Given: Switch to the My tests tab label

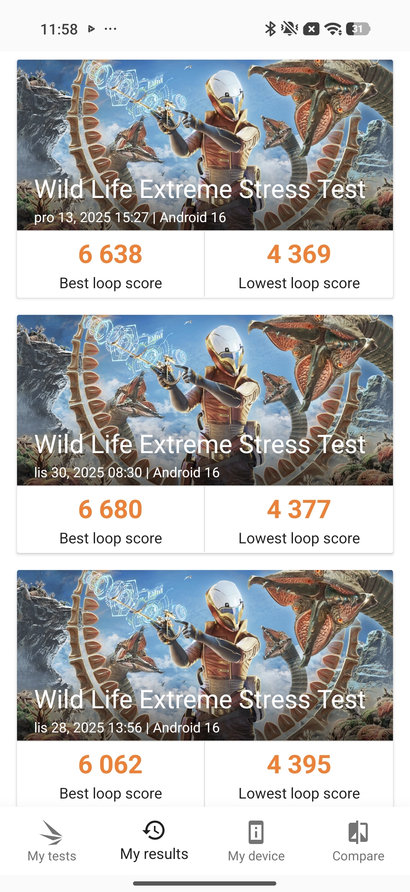Looking at the screenshot, I should click(52, 856).
